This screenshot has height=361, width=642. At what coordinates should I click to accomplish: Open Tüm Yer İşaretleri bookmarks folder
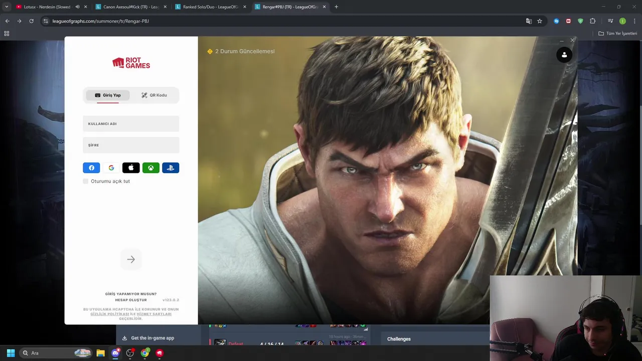click(617, 34)
